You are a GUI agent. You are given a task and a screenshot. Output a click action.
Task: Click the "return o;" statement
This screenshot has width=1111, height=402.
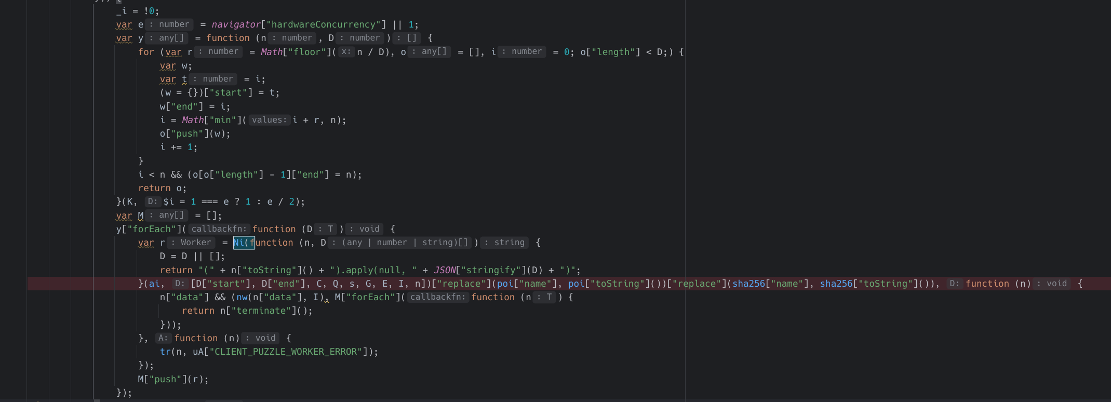click(162, 188)
